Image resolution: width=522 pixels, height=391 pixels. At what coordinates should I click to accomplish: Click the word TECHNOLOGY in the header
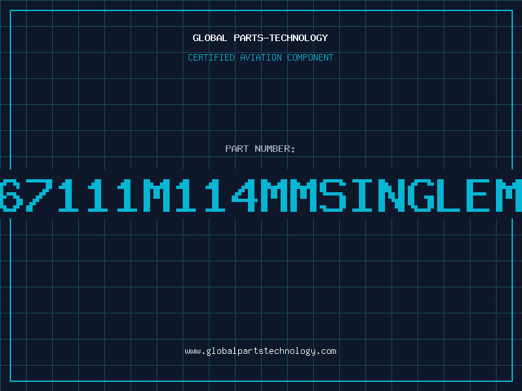(299, 38)
